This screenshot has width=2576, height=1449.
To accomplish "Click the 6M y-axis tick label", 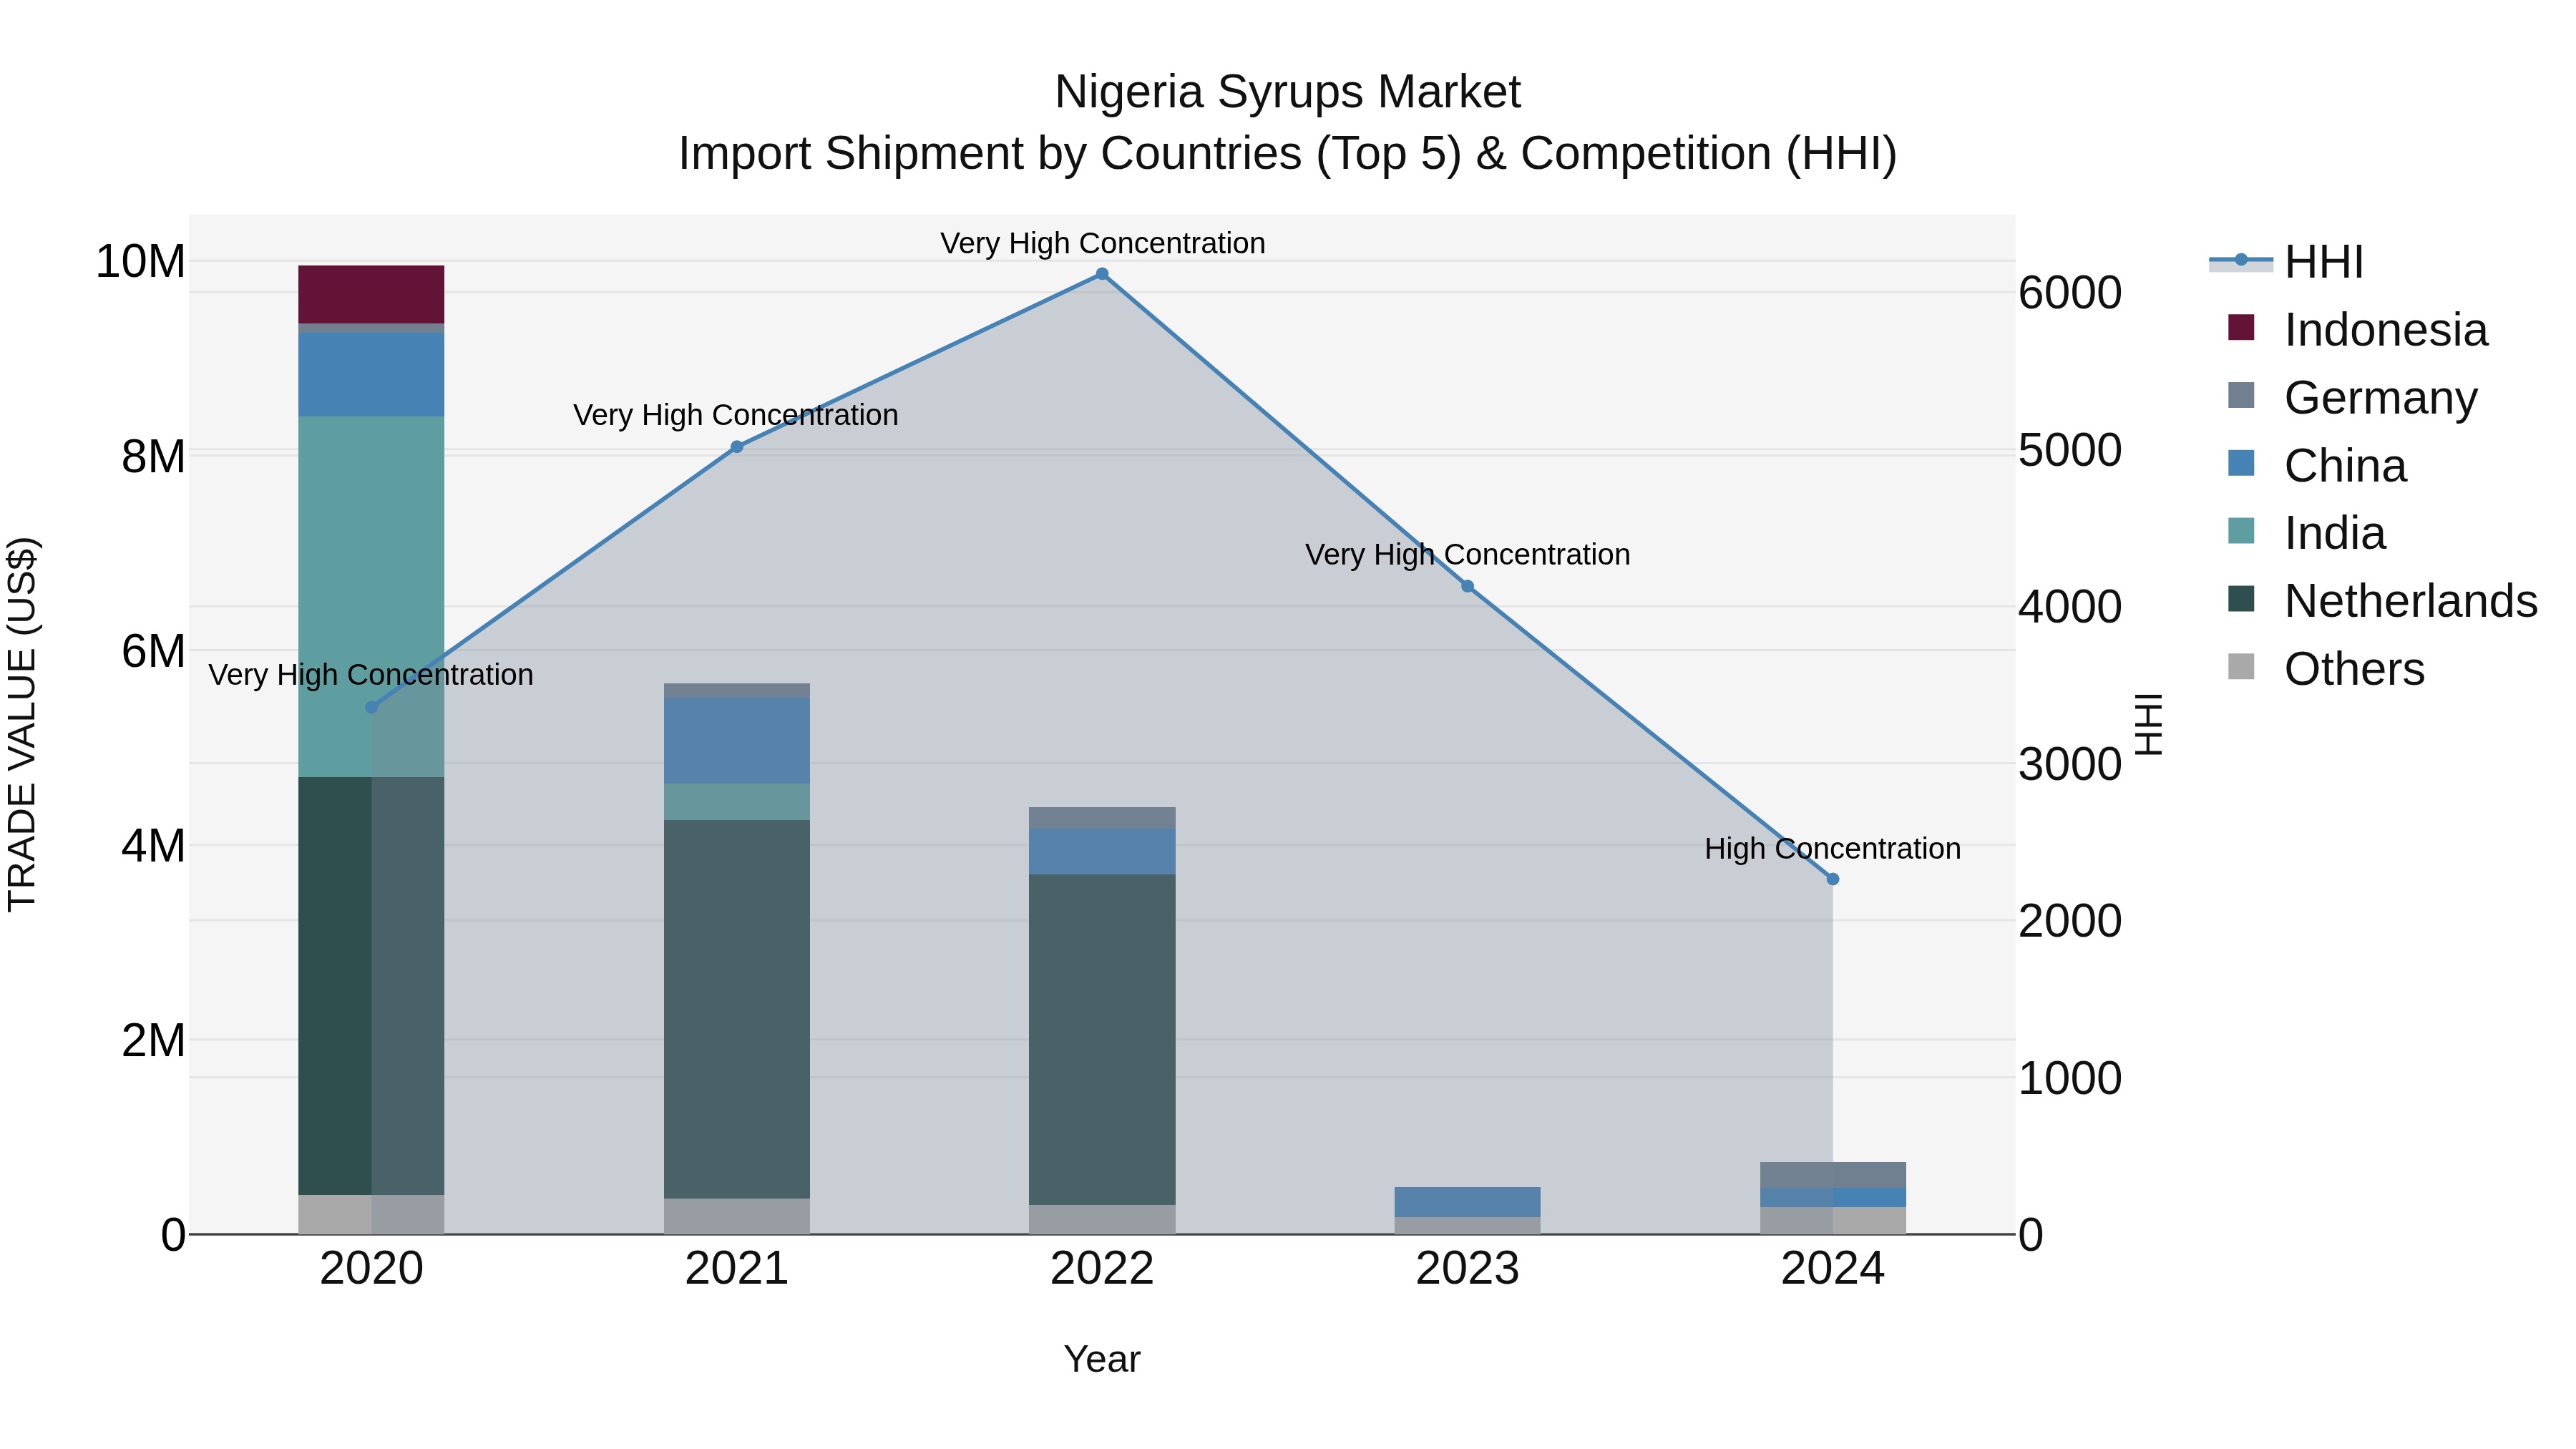I will click(153, 651).
